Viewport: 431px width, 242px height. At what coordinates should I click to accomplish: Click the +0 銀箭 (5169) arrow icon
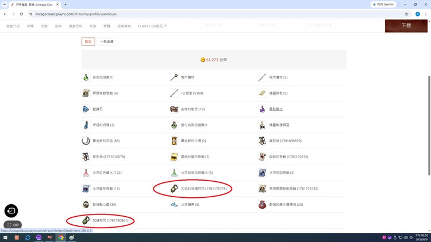(x=174, y=93)
